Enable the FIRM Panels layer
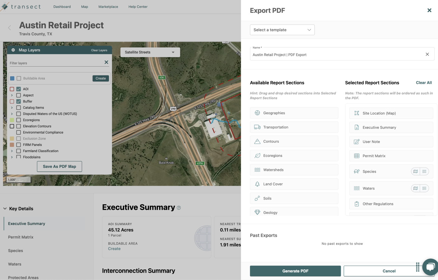This screenshot has width=438, height=280. tap(19, 144)
